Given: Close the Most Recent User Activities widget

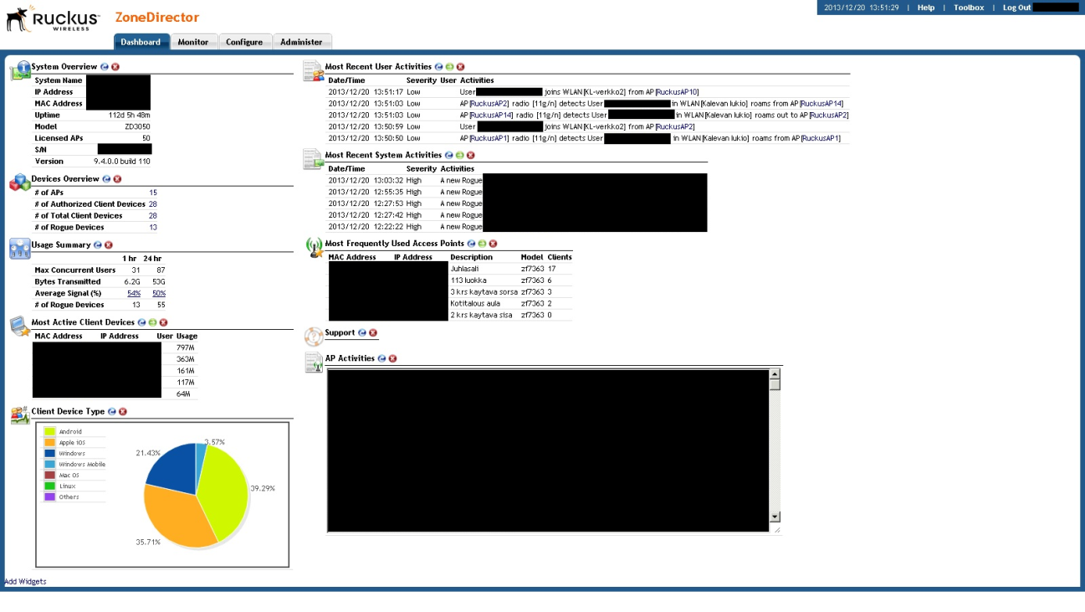Looking at the screenshot, I should (x=460, y=66).
